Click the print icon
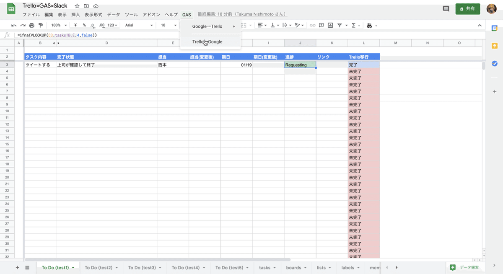 [31, 25]
